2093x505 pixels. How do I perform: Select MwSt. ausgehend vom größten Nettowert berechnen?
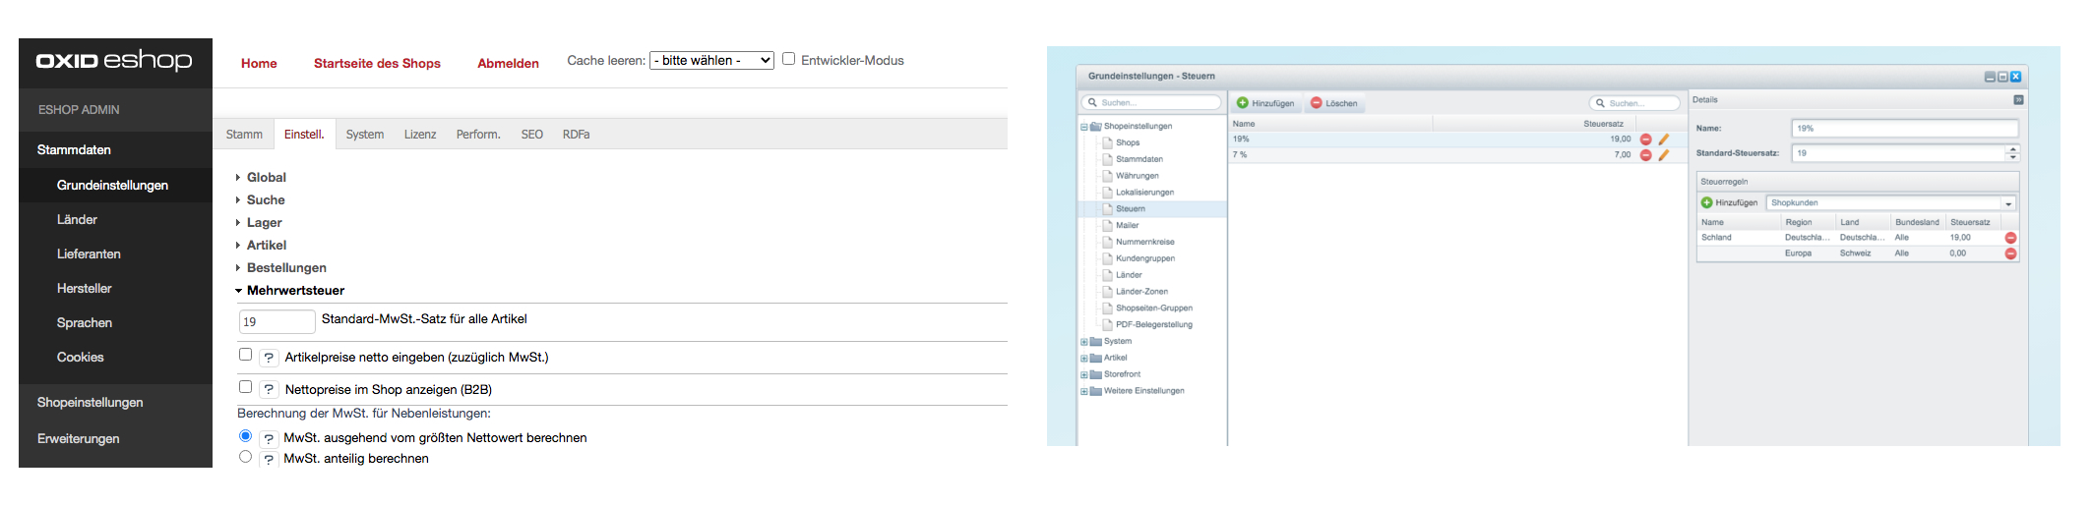(x=245, y=436)
